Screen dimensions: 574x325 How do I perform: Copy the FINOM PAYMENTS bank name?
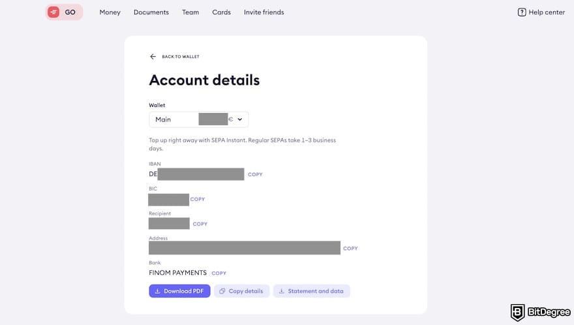pyautogui.click(x=219, y=273)
